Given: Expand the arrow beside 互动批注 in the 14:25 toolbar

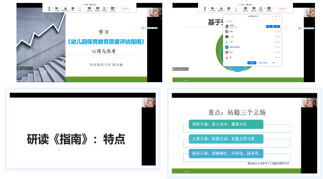Looking at the screenshot, I should pyautogui.click(x=108, y=8).
